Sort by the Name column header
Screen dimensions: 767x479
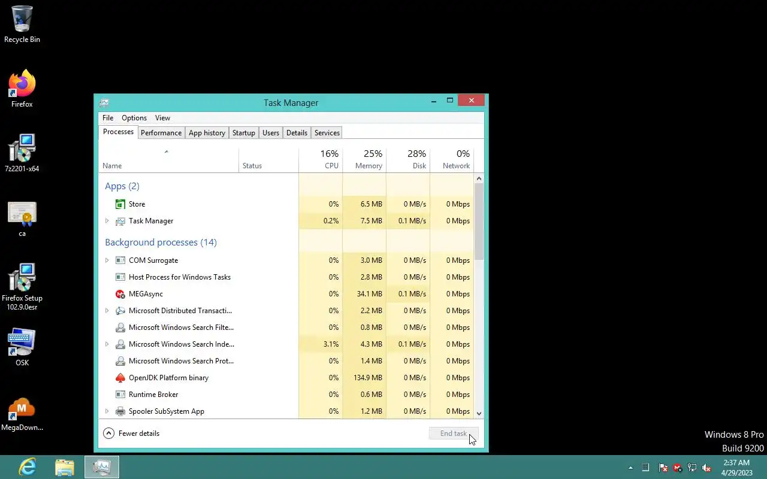tap(168, 160)
